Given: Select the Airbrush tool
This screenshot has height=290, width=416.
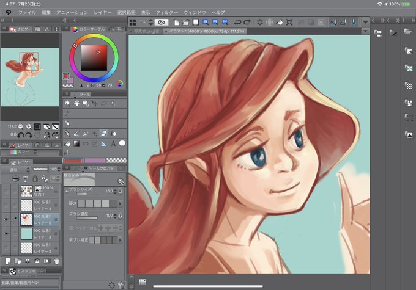Looking at the screenshot, I should (86, 133).
